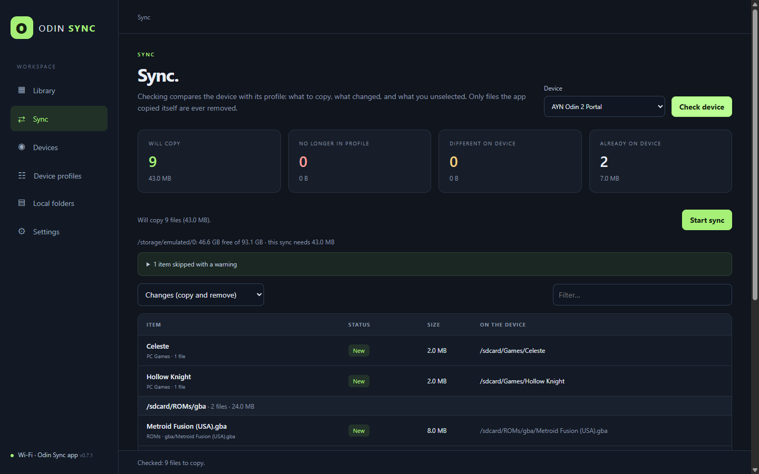This screenshot has height=474, width=759.
Task: Click the No Longer In Profile card
Action: pos(359,161)
